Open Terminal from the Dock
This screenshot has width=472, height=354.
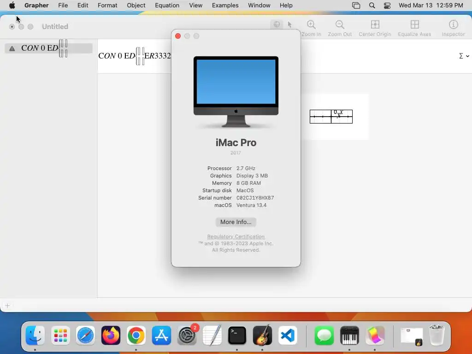point(237,336)
